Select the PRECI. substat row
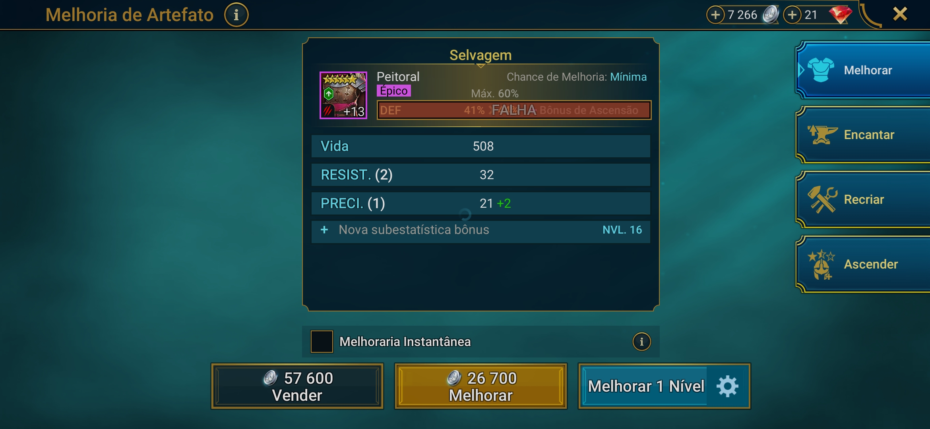The width and height of the screenshot is (930, 429). pyautogui.click(x=480, y=203)
